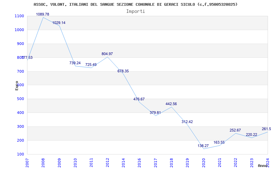
Task: Click the 1089.78 data label
Action: (43, 14)
